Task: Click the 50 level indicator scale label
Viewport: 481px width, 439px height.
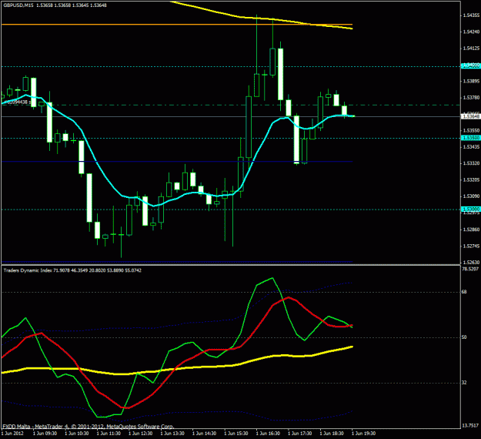Action: click(x=464, y=337)
